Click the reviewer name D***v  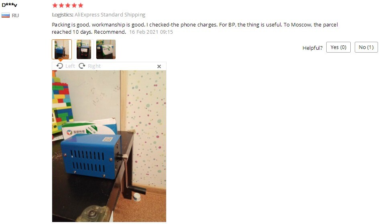click(x=9, y=5)
